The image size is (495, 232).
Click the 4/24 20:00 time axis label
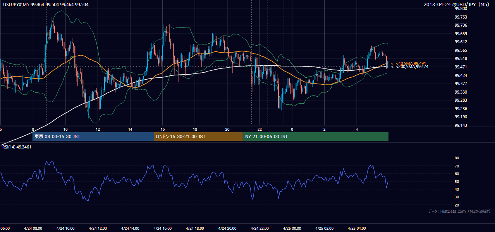click(227, 229)
